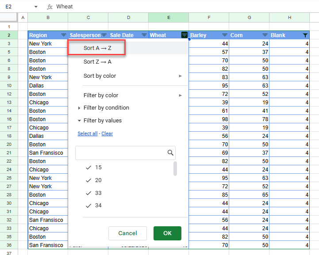
Task: Uncheck the value 20 in filter list
Action: click(x=88, y=180)
